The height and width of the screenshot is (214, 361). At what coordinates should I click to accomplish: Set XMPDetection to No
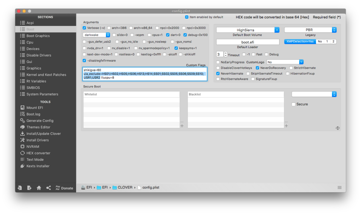pyautogui.click(x=319, y=41)
